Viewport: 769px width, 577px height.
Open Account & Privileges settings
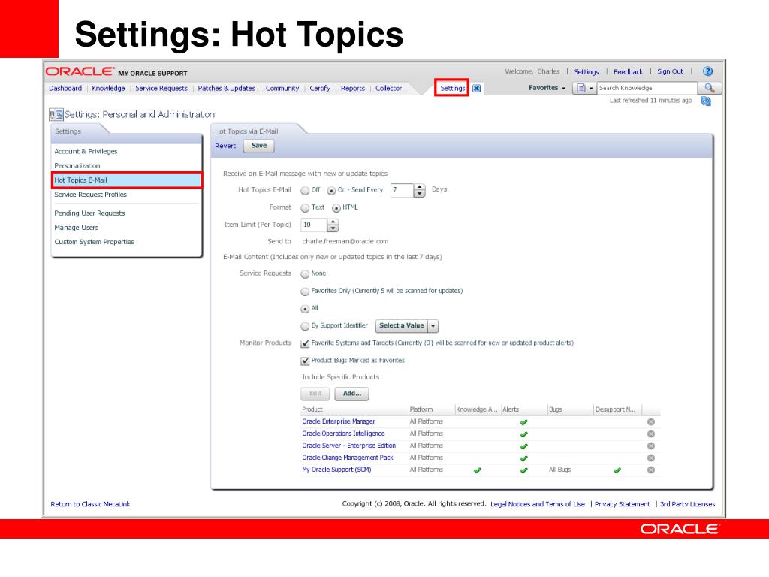[86, 151]
